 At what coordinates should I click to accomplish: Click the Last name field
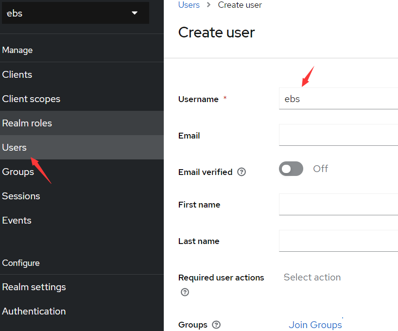pos(338,241)
